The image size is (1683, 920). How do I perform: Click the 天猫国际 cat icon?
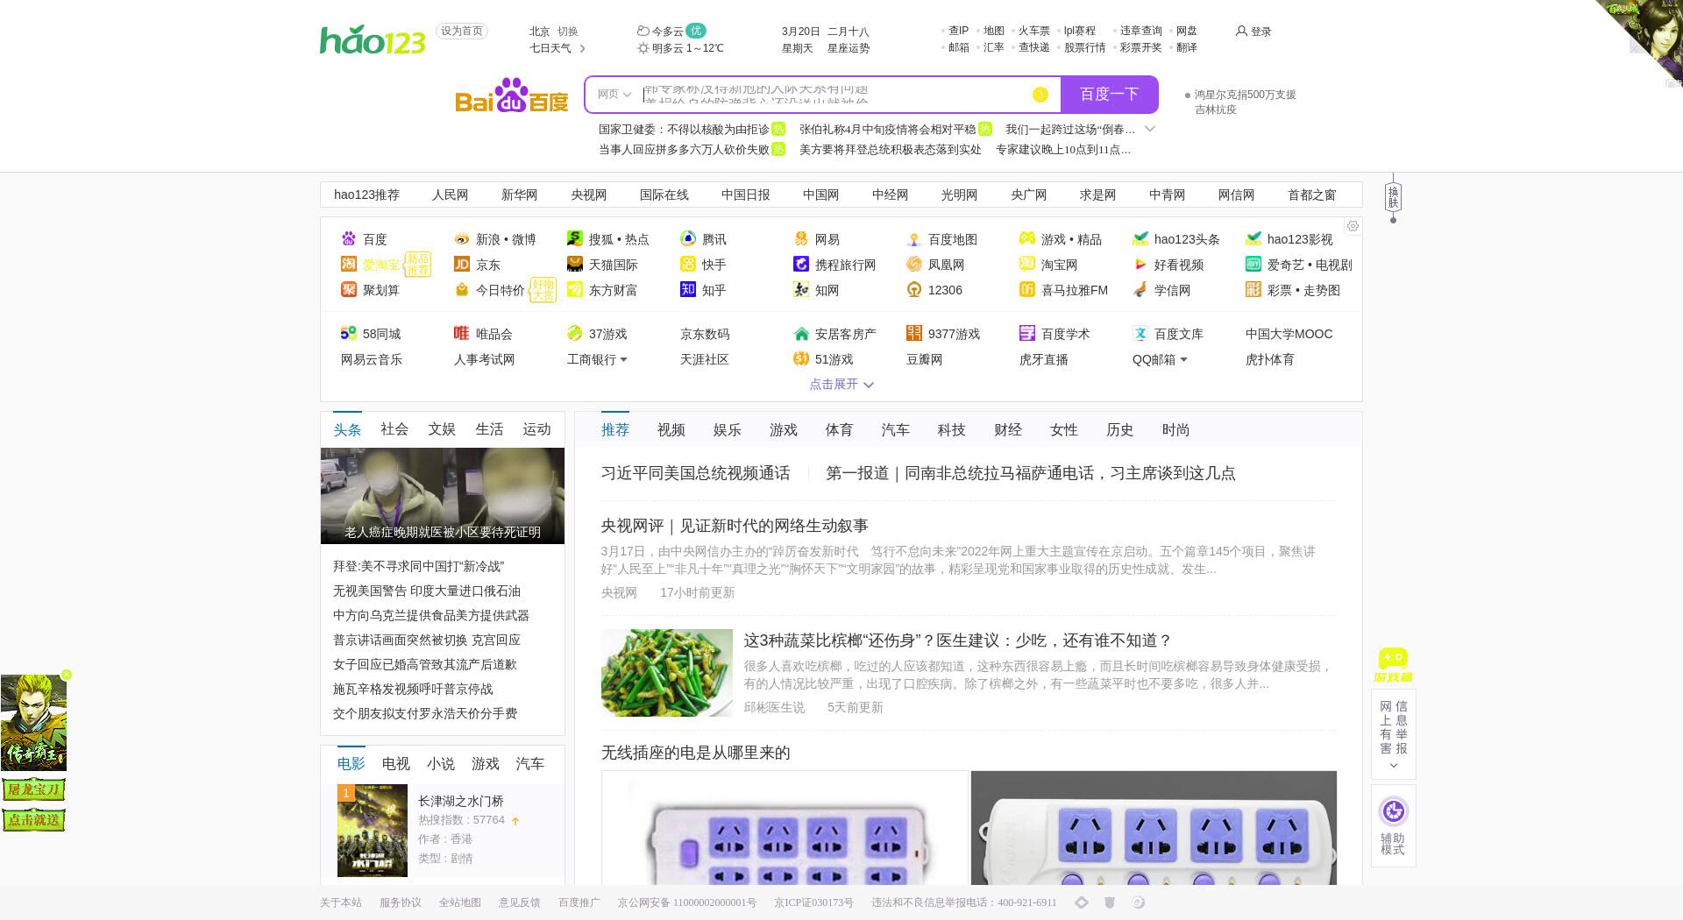tap(575, 264)
